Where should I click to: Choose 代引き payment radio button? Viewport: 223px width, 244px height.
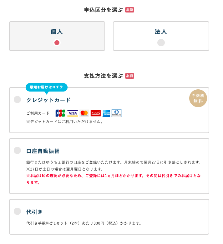point(17,211)
